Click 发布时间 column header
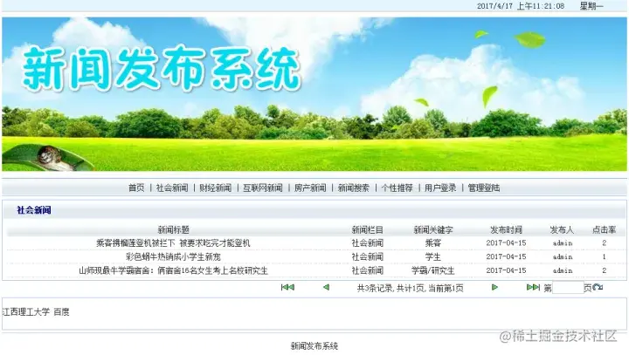Screen dimensions: 629x355 click(506, 229)
